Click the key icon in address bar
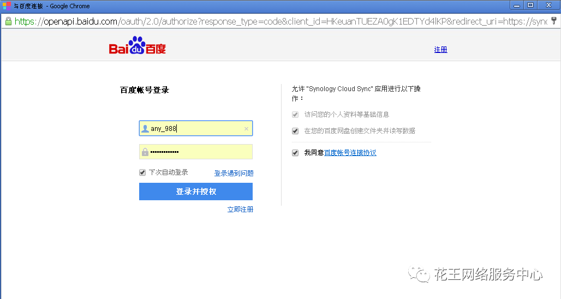Screen dimensions: 561x299 pos(554,21)
